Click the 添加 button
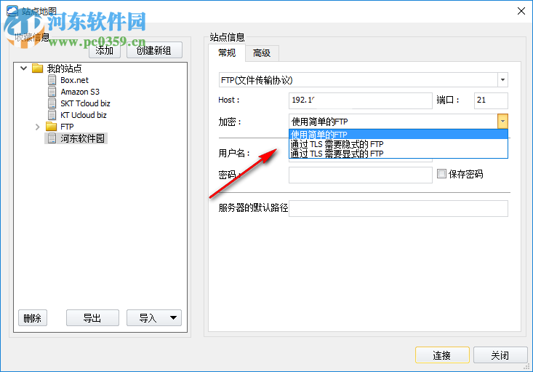533x372 pixels. pos(105,50)
